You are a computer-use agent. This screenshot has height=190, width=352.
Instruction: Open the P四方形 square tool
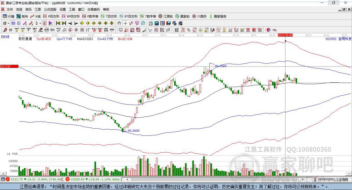51,16
